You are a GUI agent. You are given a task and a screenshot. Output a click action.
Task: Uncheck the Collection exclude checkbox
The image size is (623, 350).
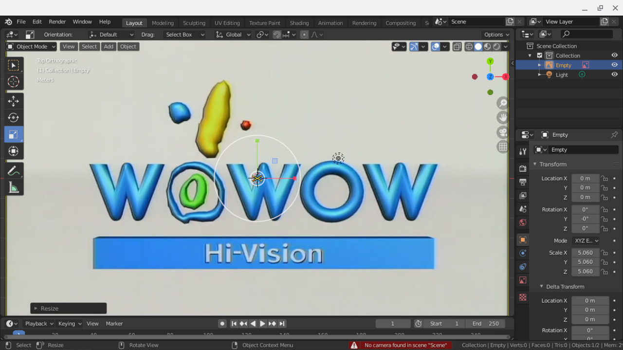click(539, 55)
